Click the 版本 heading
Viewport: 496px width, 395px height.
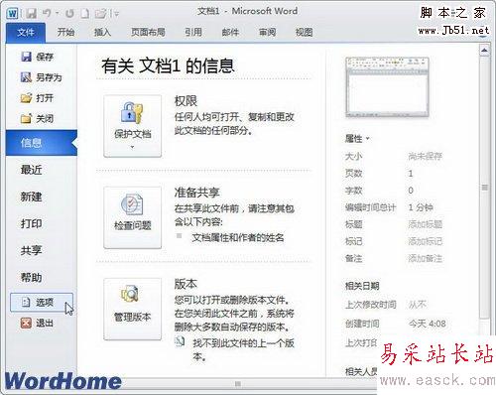click(x=186, y=284)
